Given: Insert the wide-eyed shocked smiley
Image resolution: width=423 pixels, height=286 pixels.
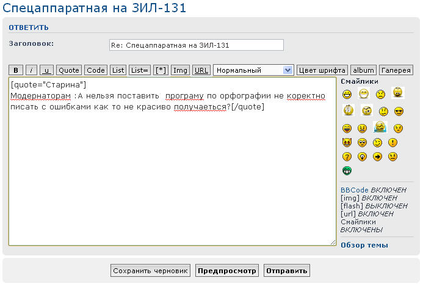Looking at the screenshot, I should click(362, 142).
